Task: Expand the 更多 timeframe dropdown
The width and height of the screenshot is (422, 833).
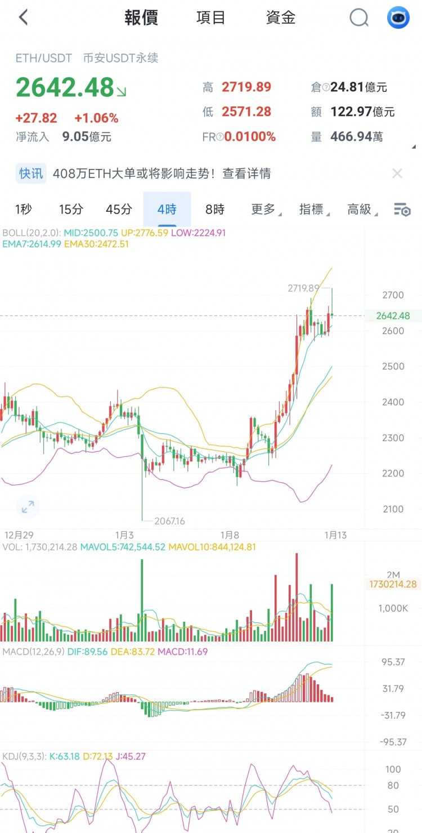Action: point(263,210)
